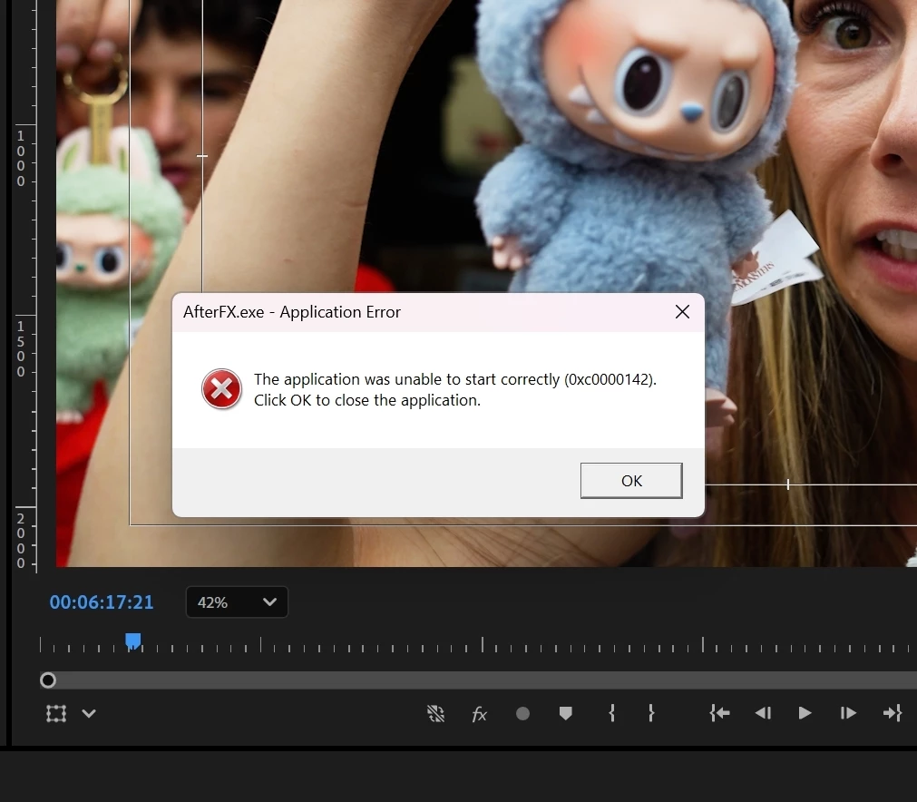Mark In with the left brace icon
This screenshot has height=802, width=917.
pyautogui.click(x=611, y=713)
